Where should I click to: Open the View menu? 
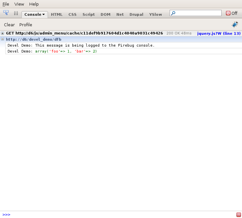tap(19, 4)
